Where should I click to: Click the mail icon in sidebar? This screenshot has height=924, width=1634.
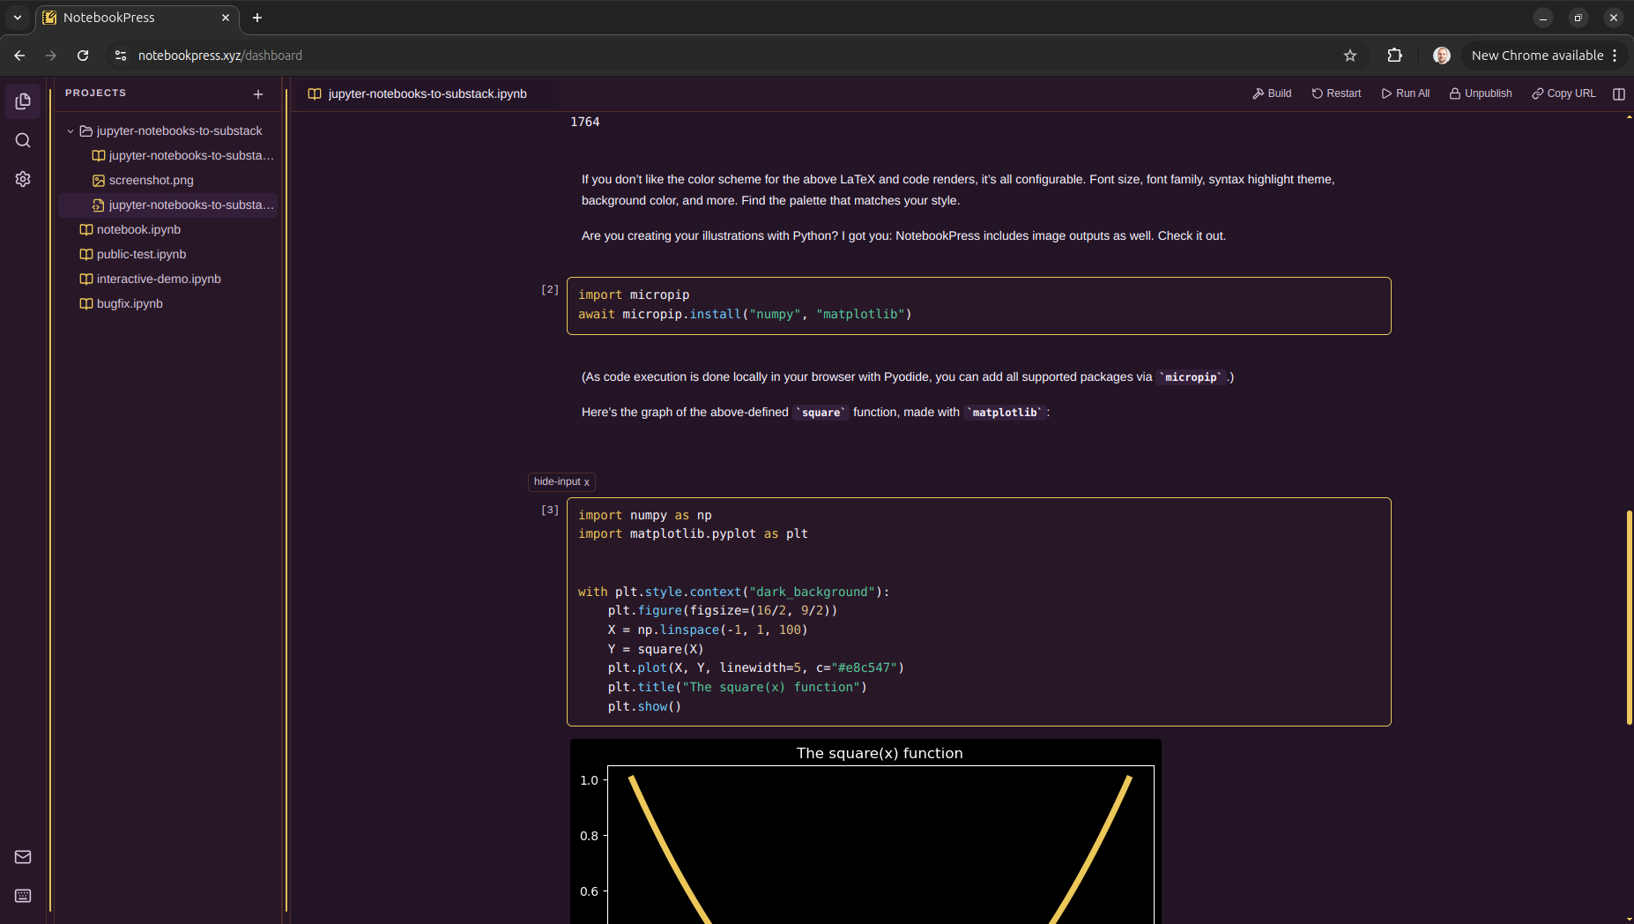(x=23, y=857)
